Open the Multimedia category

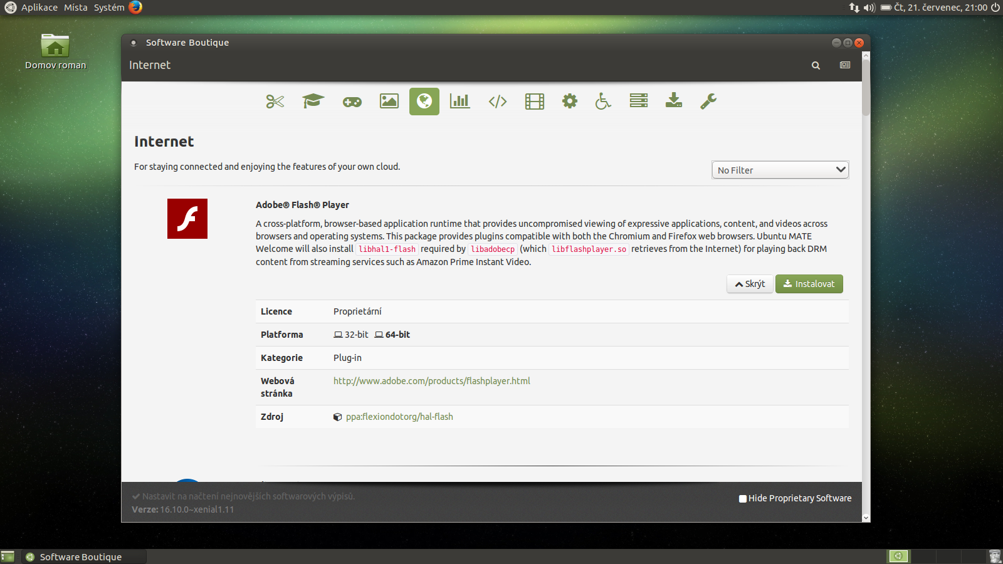tap(533, 101)
